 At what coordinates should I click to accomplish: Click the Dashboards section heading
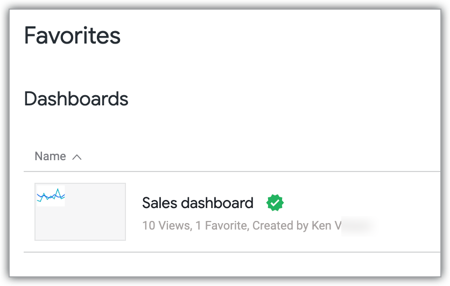(x=76, y=99)
